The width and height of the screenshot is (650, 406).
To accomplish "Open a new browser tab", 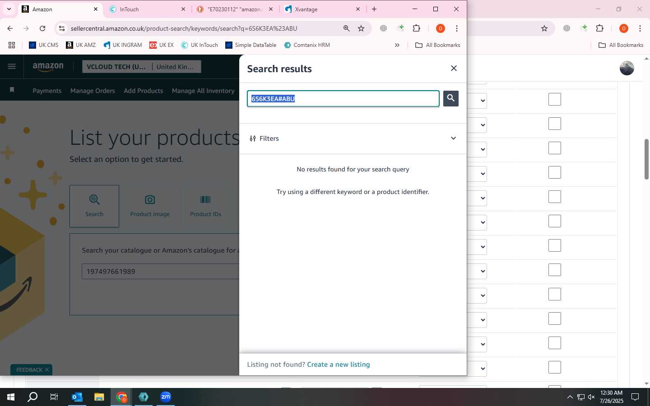I will click(x=374, y=9).
